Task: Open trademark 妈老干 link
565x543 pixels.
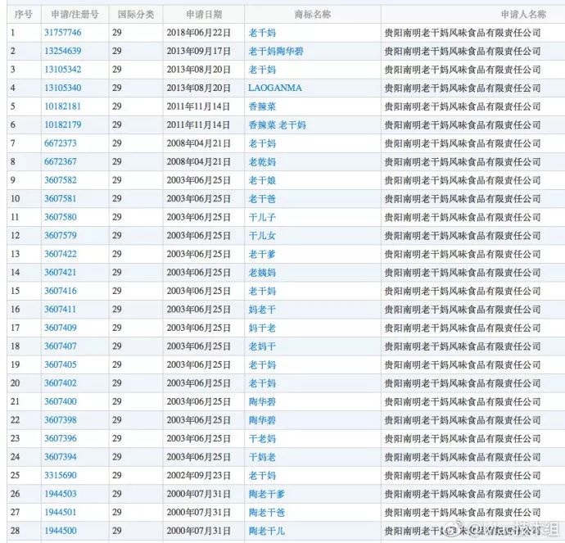Action: click(x=262, y=310)
